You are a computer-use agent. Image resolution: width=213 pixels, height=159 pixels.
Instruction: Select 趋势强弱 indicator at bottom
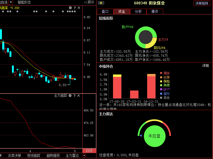point(53,156)
